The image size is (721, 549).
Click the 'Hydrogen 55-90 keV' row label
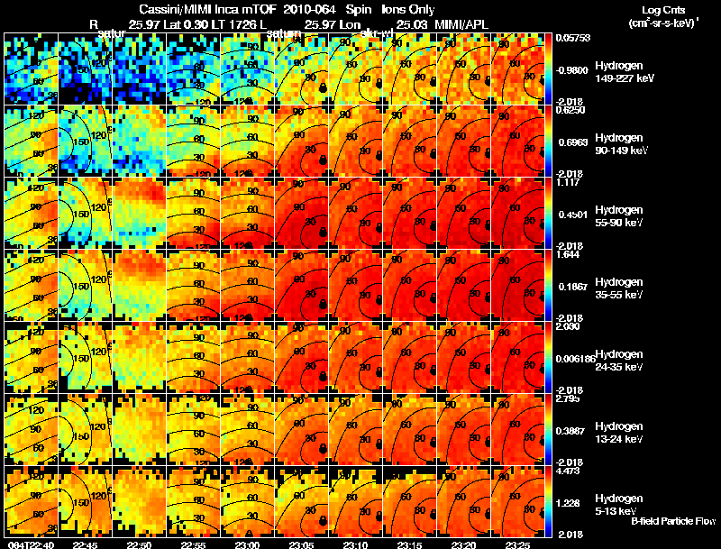click(619, 216)
